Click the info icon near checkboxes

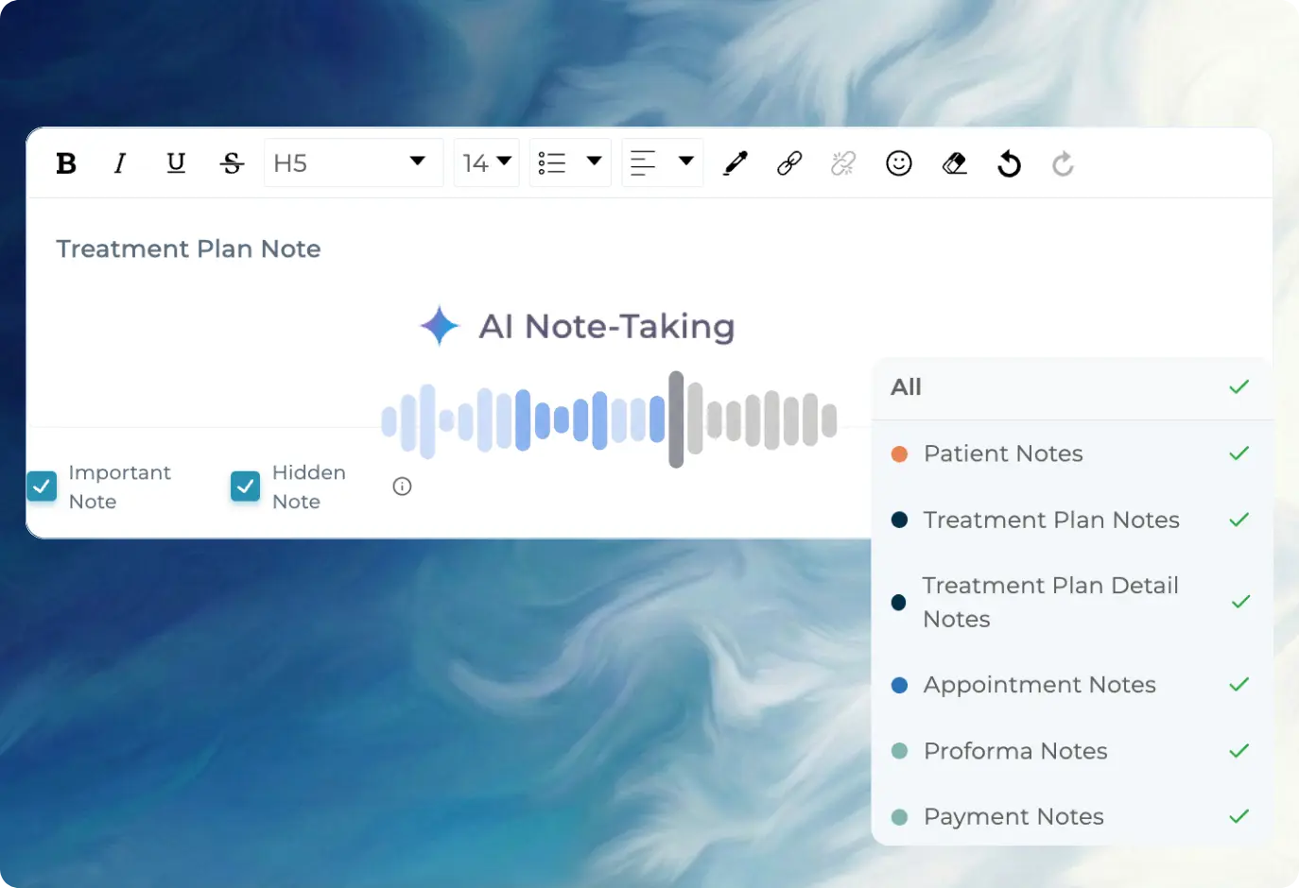pos(402,487)
